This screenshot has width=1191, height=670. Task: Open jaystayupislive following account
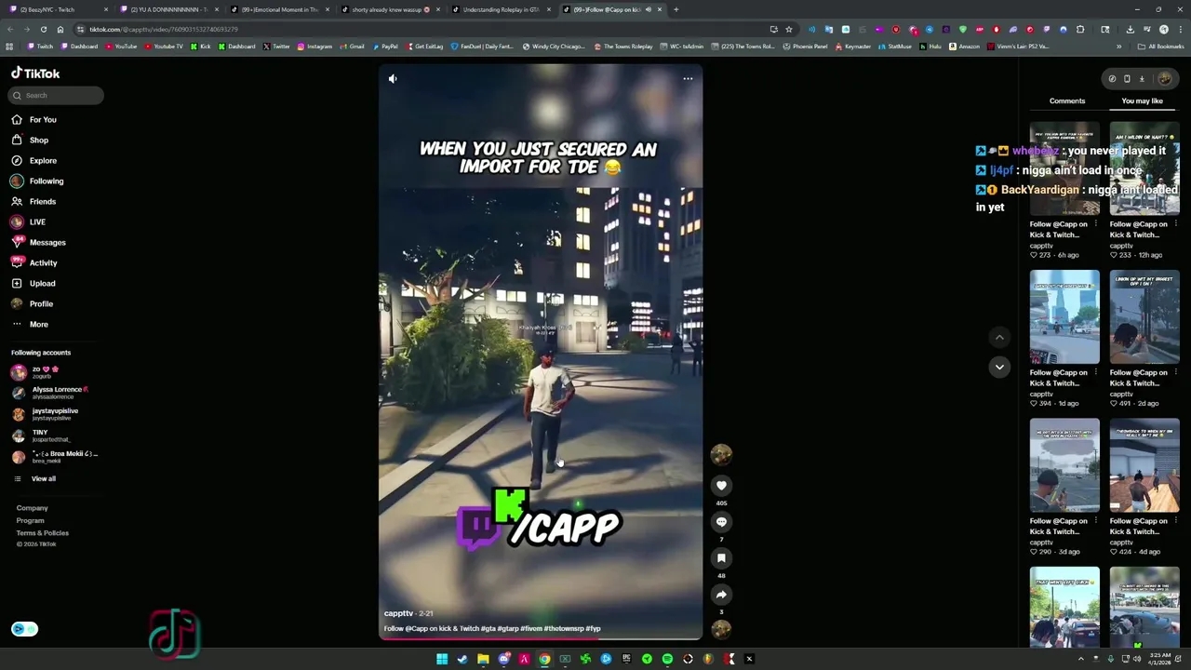tap(45, 414)
